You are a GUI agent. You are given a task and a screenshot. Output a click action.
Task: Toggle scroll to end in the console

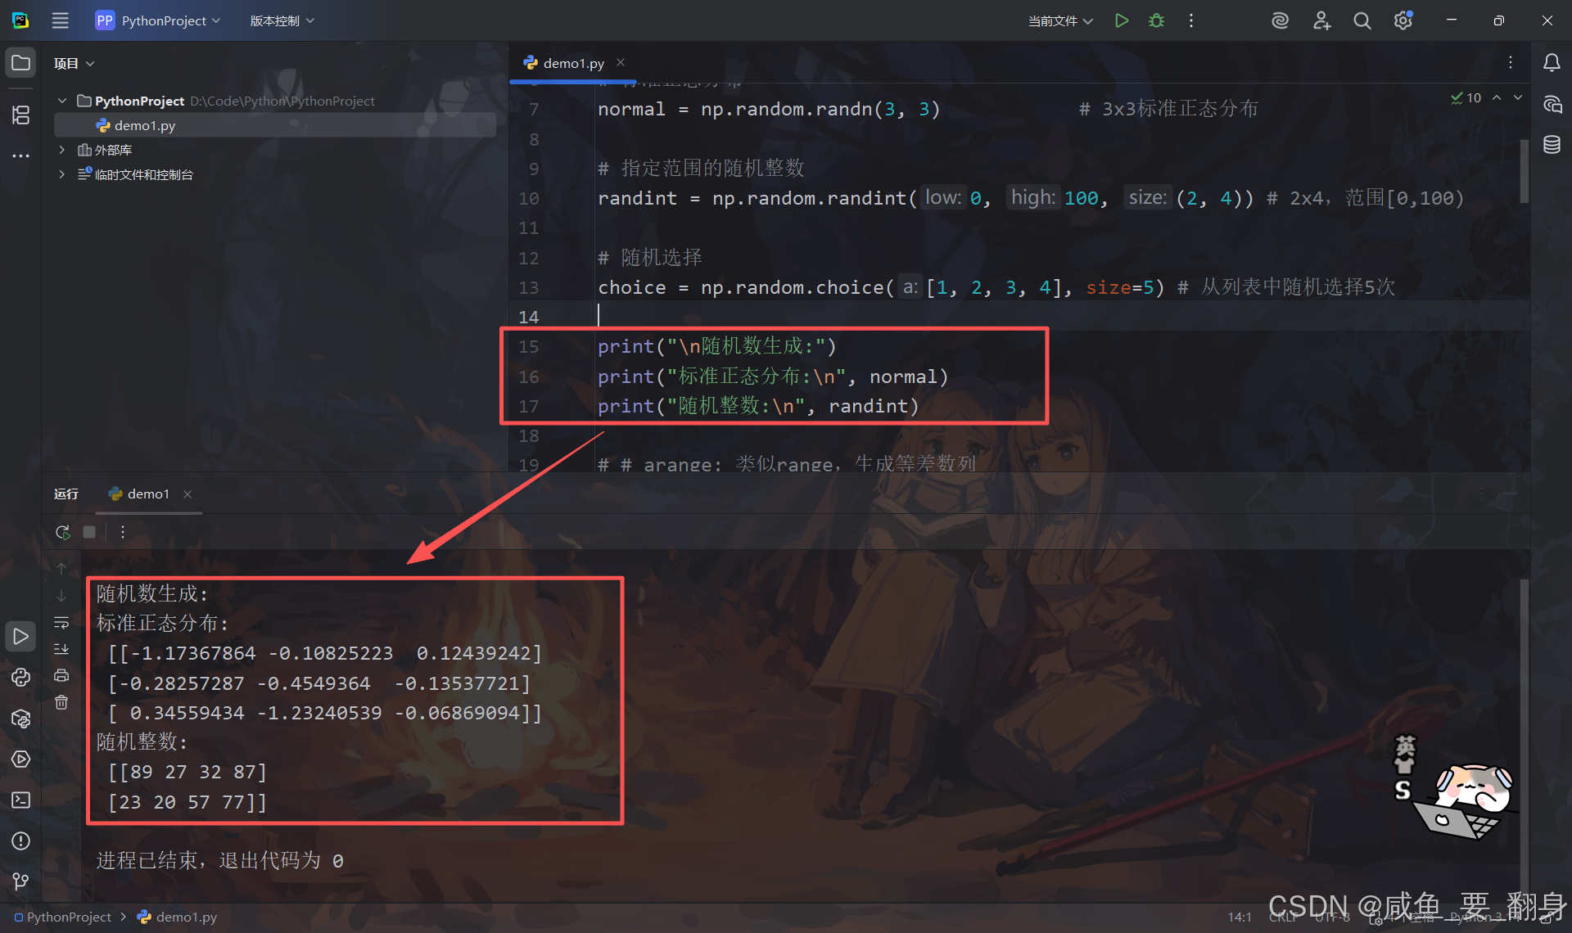61,649
